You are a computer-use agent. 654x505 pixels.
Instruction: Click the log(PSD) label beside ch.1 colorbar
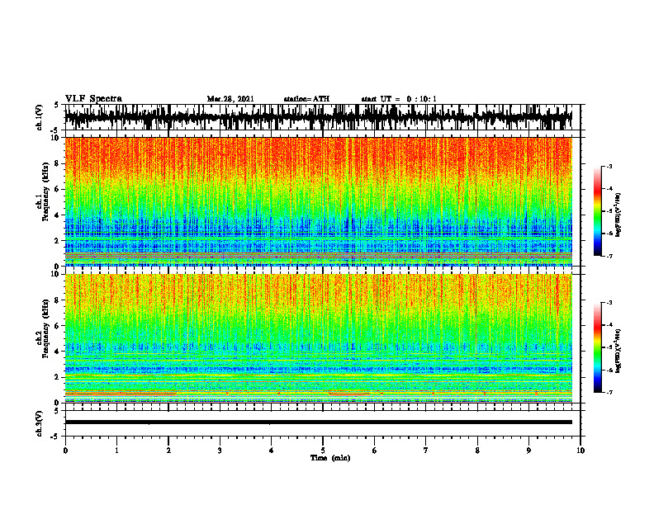click(x=618, y=215)
